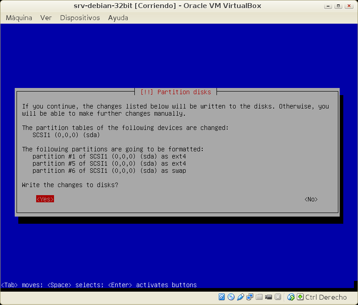Open the Ver menu
358x305 pixels.
click(46, 18)
